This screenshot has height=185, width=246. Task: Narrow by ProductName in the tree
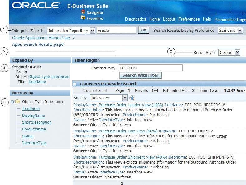pyautogui.click(x=34, y=129)
